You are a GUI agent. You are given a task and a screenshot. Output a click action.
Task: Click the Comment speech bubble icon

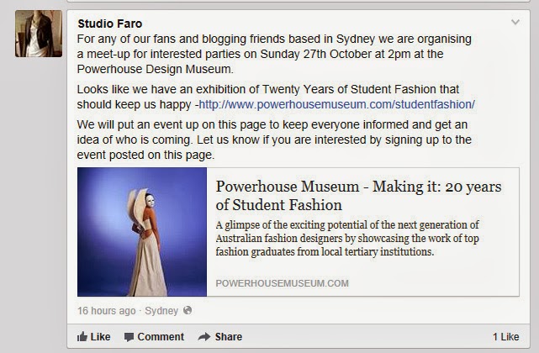click(x=129, y=337)
